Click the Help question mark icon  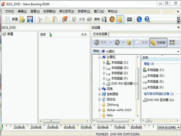[x=147, y=19]
